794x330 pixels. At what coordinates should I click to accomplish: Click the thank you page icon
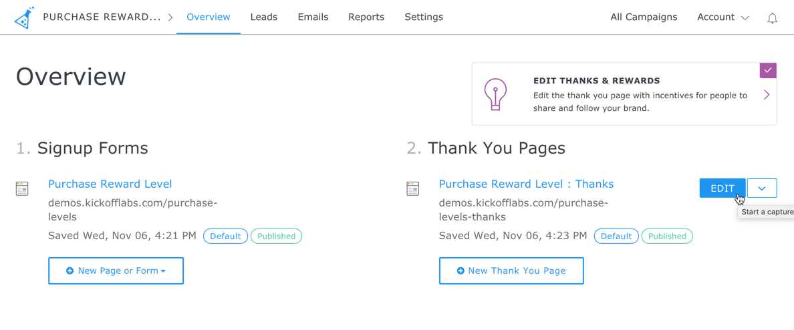tap(413, 188)
